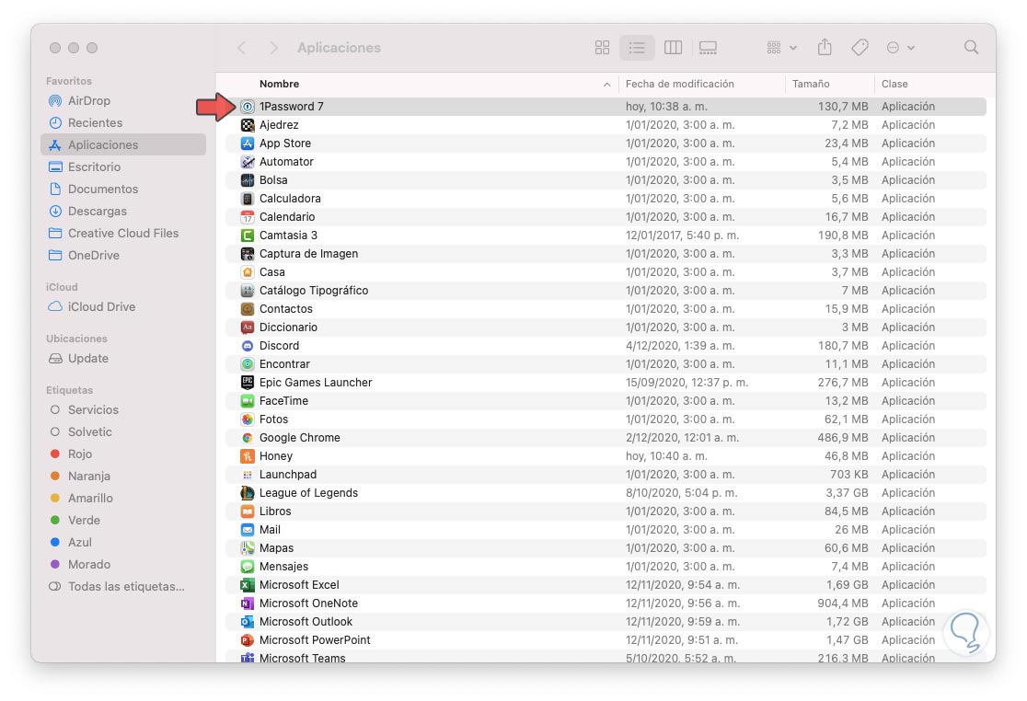Select the Camtasia 3 app icon
This screenshot has width=1027, height=701.
[x=247, y=235]
